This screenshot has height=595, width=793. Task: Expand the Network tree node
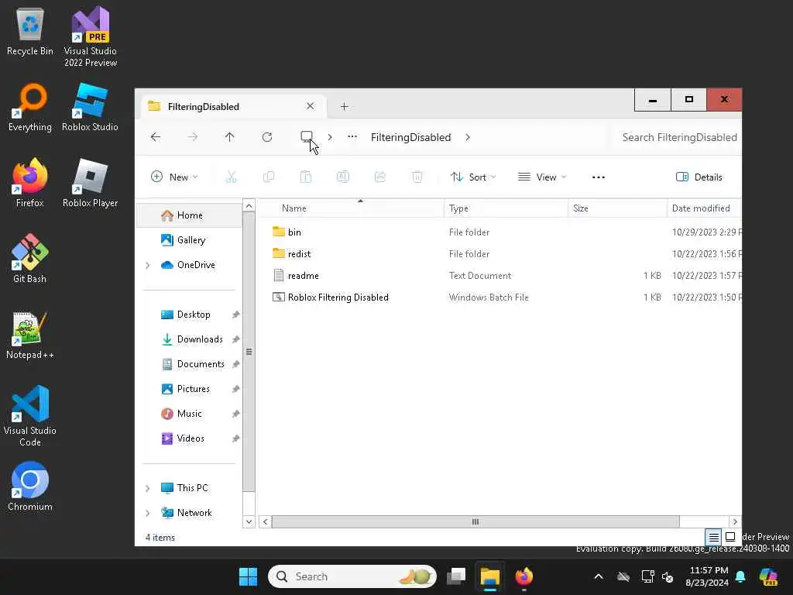tap(148, 513)
